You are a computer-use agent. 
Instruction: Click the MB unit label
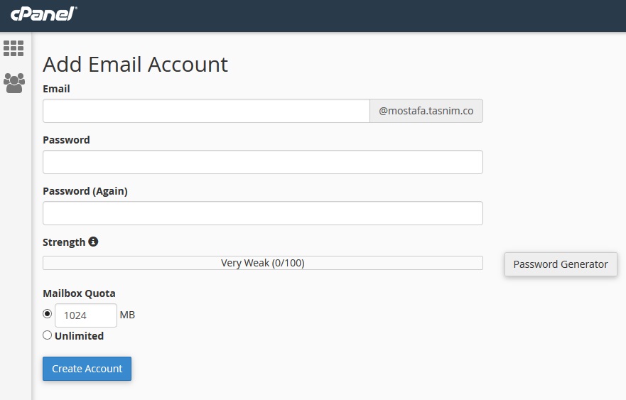(x=127, y=315)
